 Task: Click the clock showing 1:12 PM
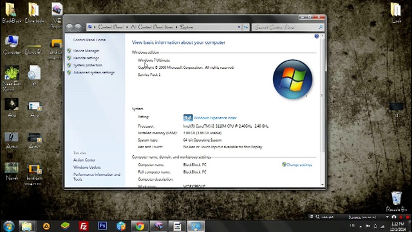coord(398,224)
